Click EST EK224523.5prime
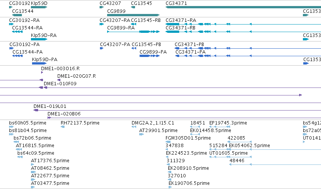 (167, 157)
